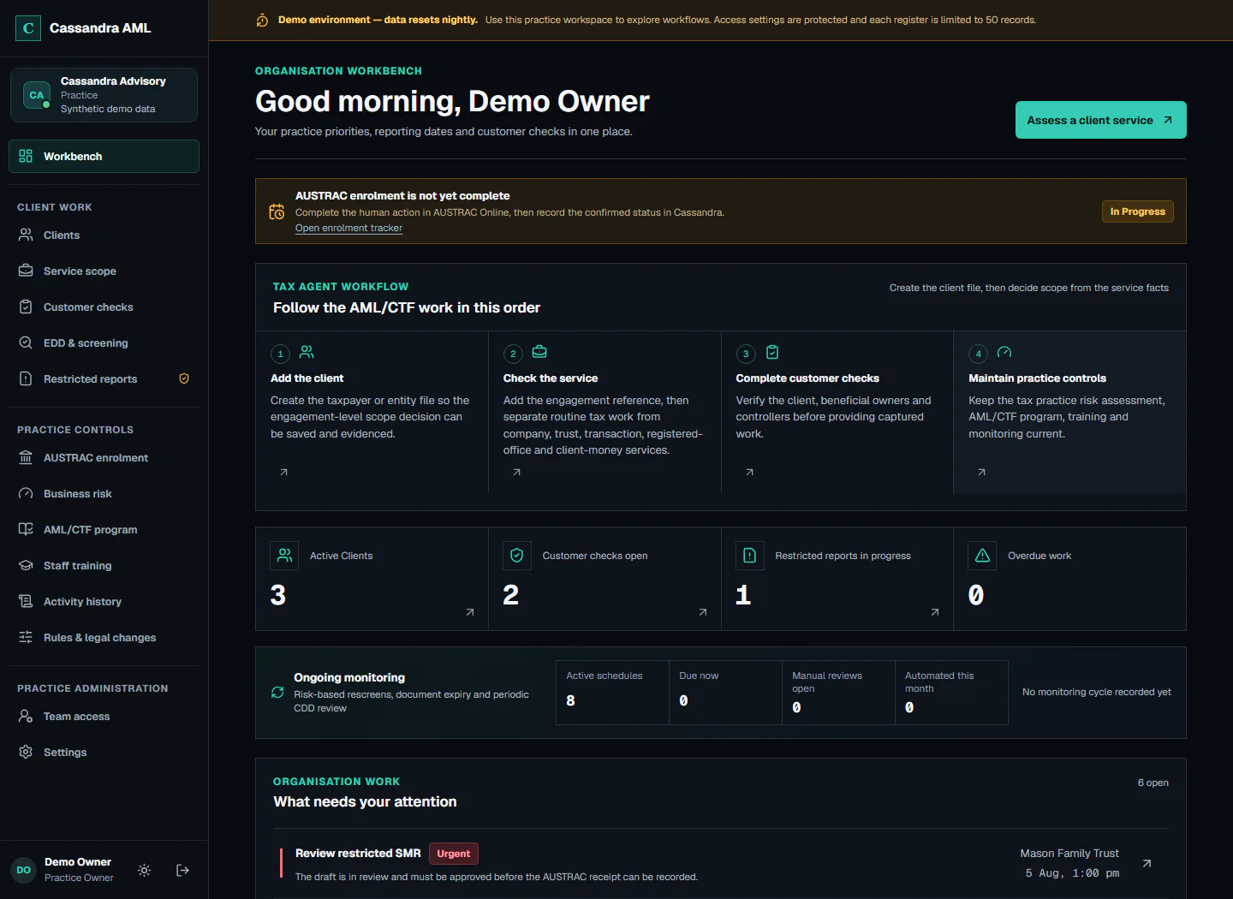
Task: Open the Active Clients card arrow
Action: click(x=470, y=612)
